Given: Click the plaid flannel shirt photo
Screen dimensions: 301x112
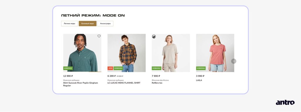Looking at the screenshot, I should tap(126, 53).
